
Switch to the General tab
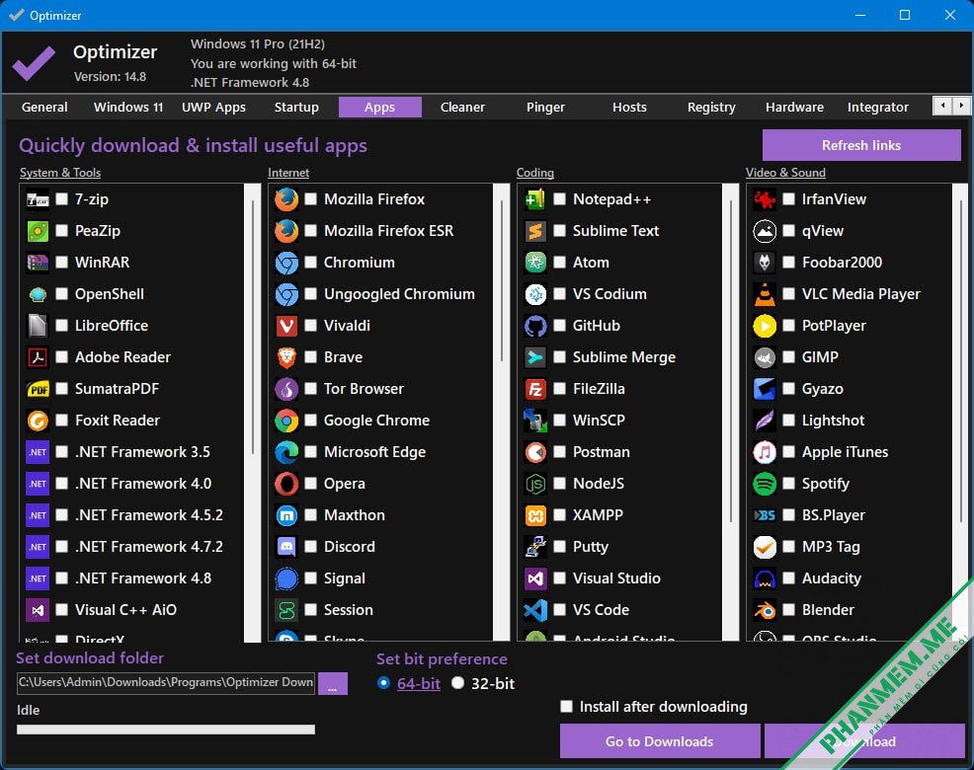[44, 107]
